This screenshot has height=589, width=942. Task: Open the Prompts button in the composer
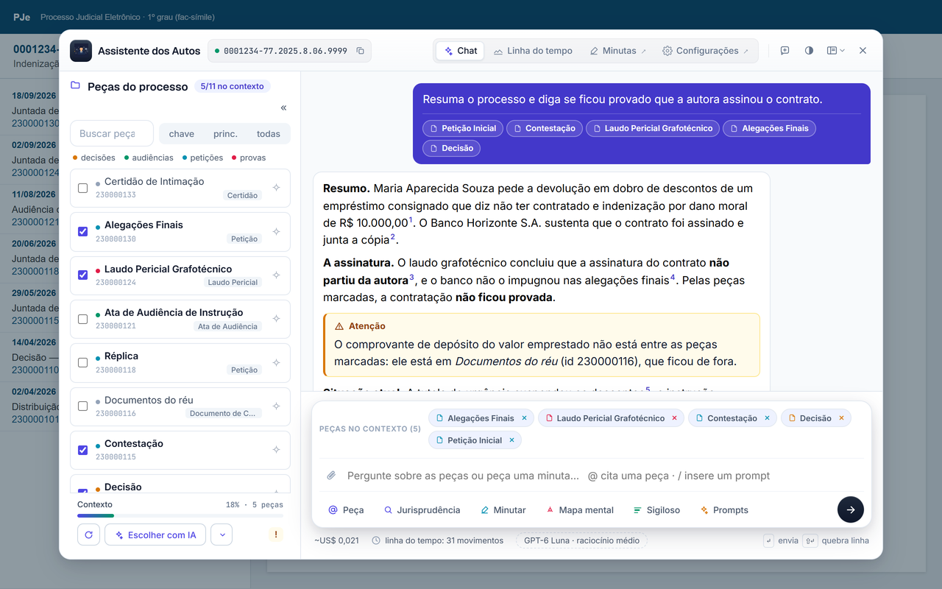pyautogui.click(x=724, y=510)
